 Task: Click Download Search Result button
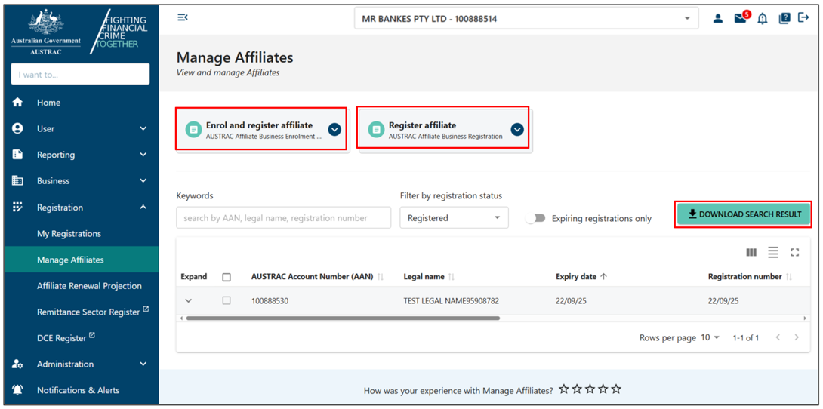tap(744, 214)
